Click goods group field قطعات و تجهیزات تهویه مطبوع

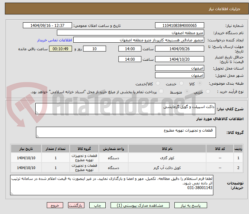point(126,132)
